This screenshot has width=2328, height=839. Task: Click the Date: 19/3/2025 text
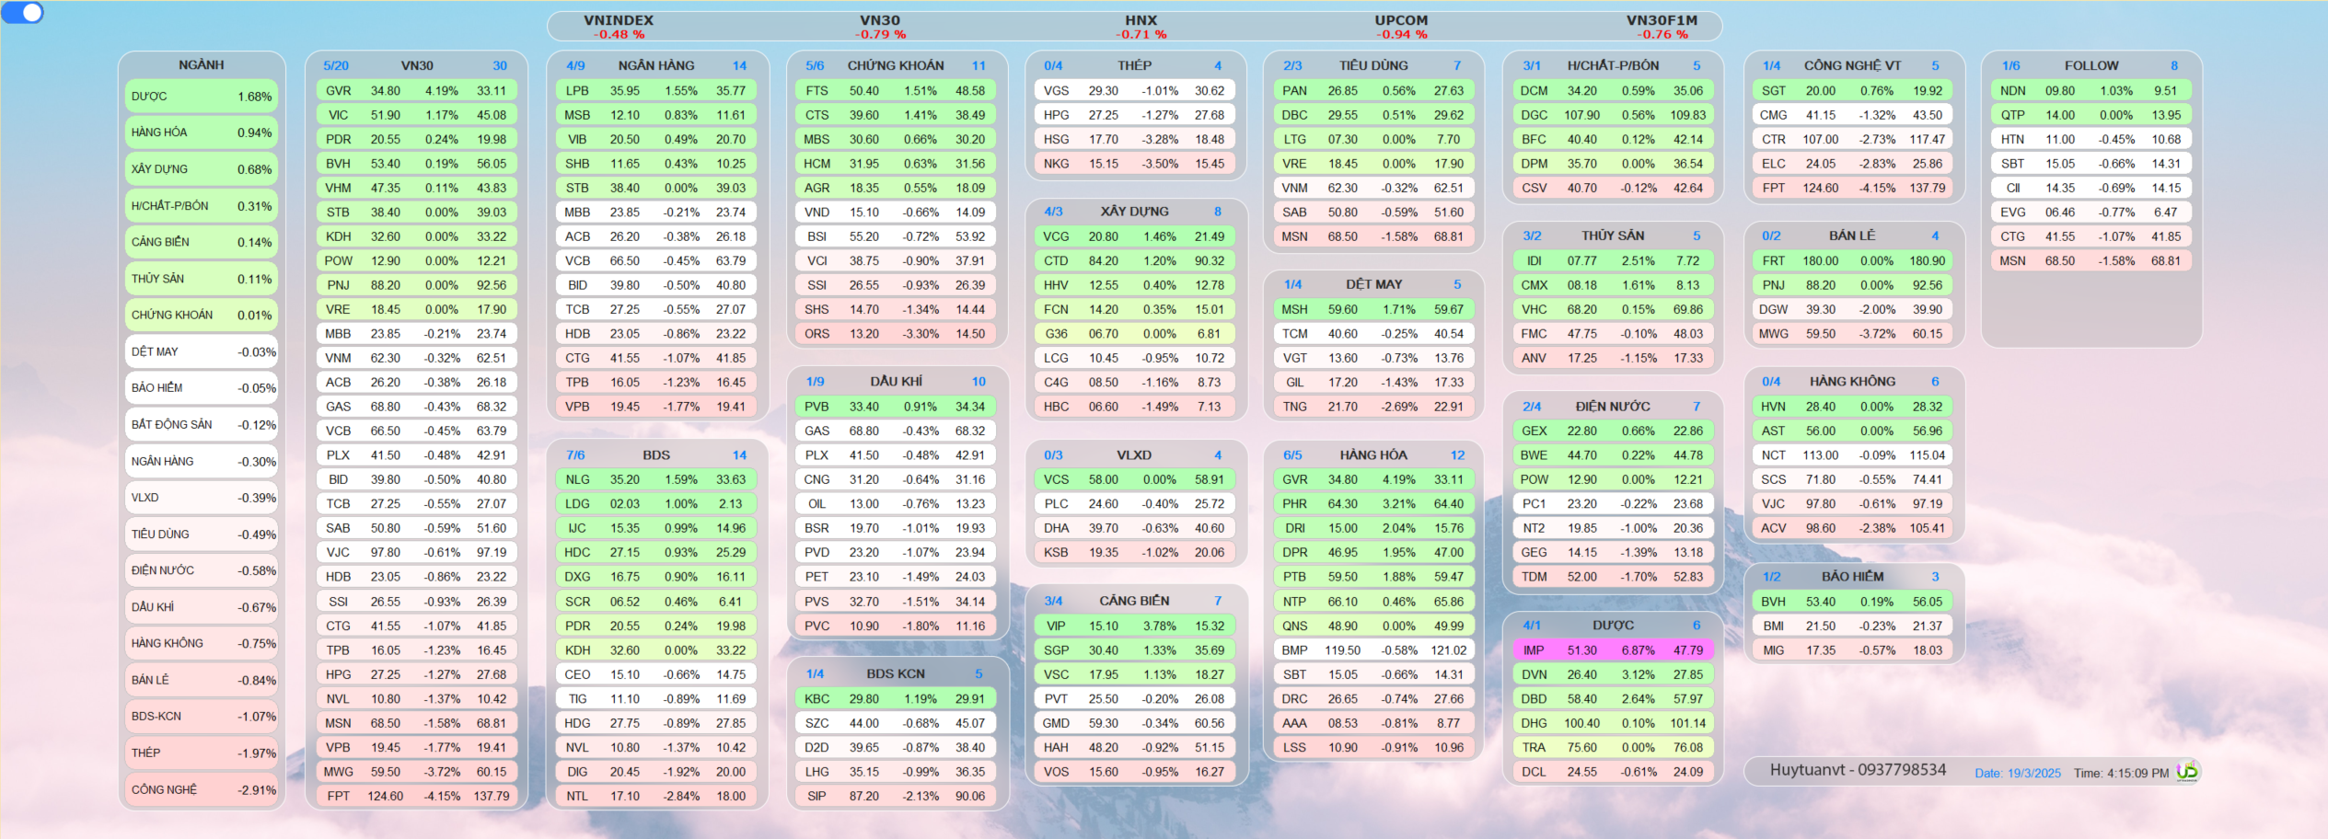[x=2017, y=774]
